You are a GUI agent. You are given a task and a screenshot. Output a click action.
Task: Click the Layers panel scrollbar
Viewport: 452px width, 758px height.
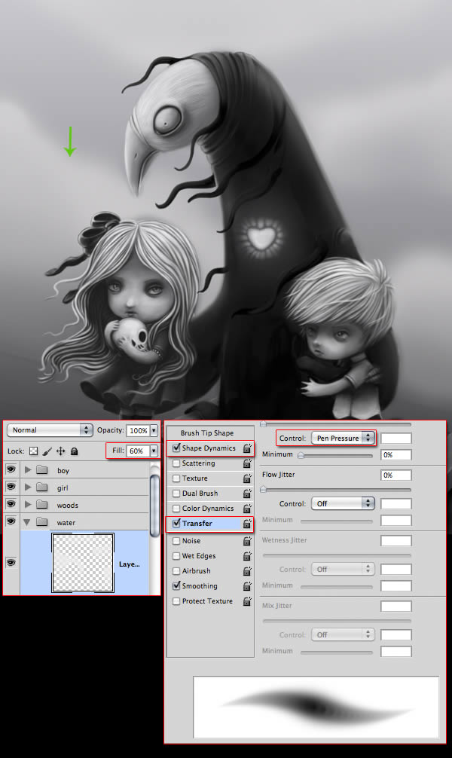point(154,505)
